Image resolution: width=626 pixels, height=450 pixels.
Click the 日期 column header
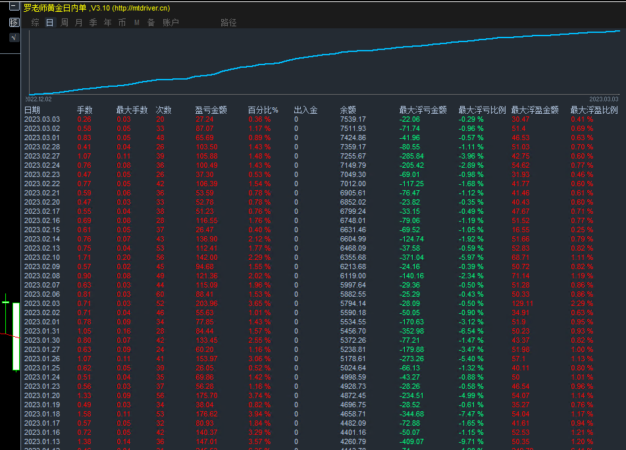tap(32, 110)
